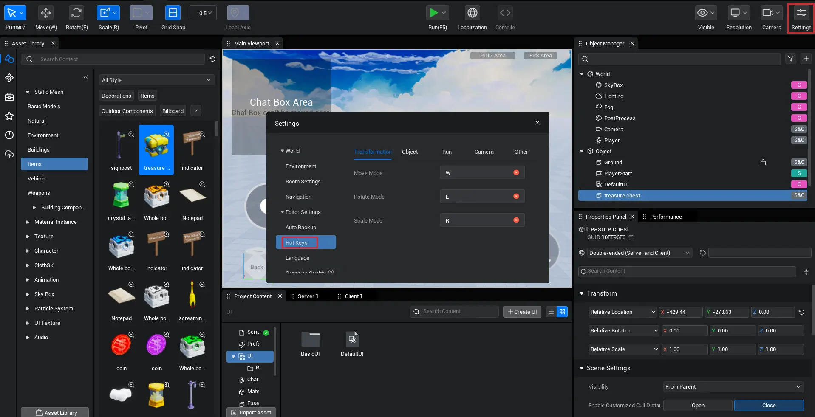Open the toolbox sidebar icon
815x417 pixels.
pos(9,97)
